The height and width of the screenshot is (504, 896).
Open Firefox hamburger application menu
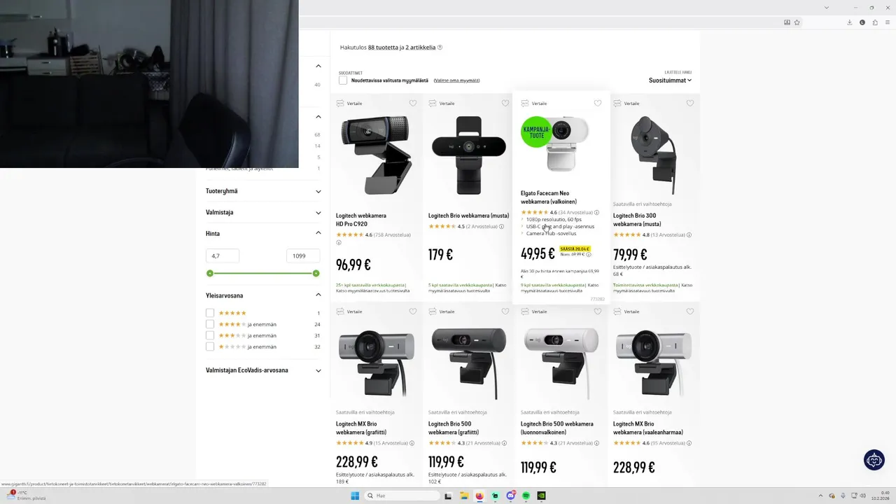click(887, 22)
